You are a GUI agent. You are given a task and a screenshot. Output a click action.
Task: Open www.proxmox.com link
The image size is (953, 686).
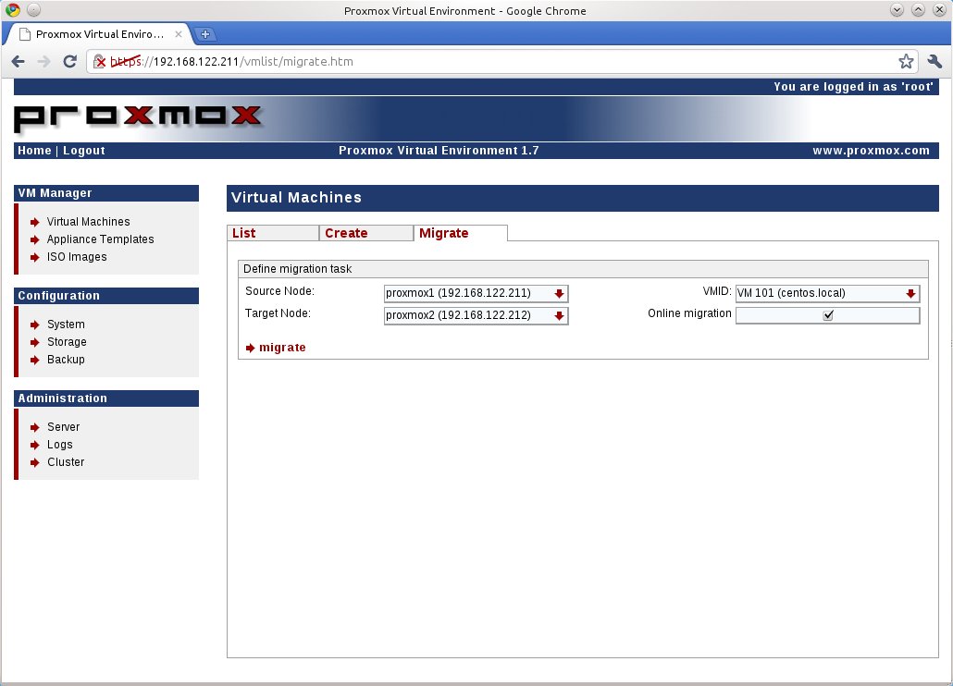(871, 151)
